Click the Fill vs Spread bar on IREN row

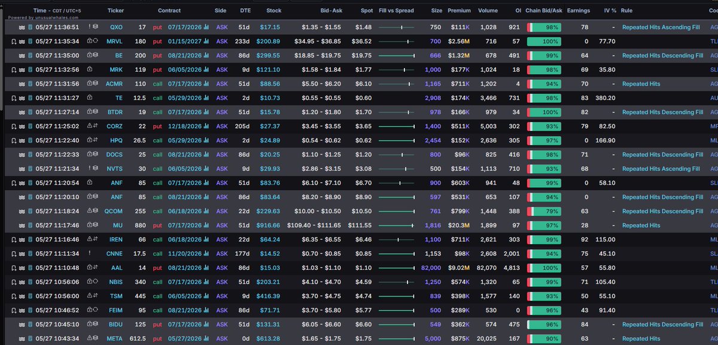coord(397,239)
